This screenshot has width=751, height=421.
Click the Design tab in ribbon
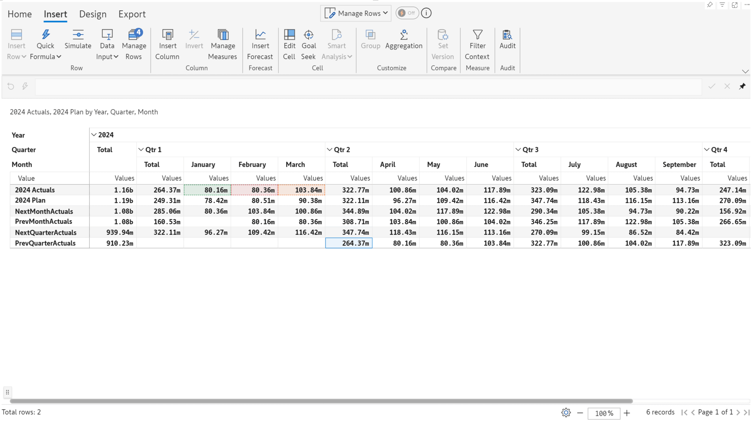click(x=93, y=14)
